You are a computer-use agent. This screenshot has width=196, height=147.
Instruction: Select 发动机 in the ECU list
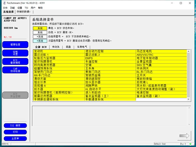(x=59, y=51)
